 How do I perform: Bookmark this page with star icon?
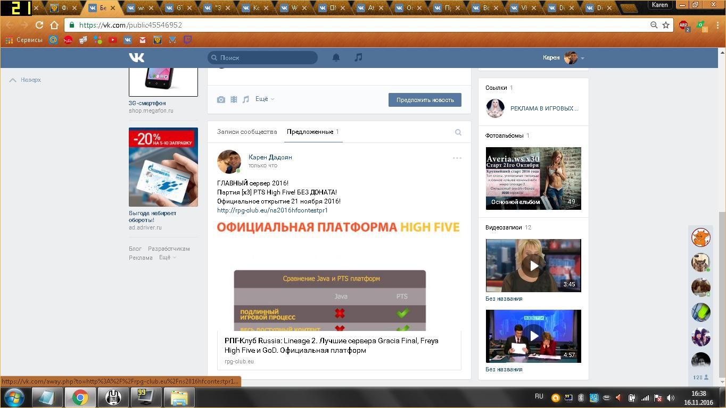click(665, 25)
